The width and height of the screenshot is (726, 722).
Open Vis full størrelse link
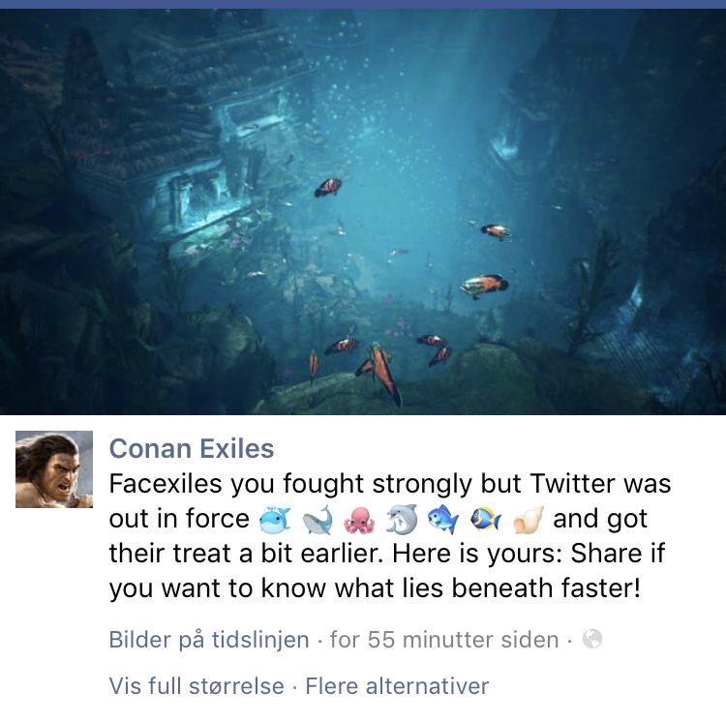tap(197, 686)
